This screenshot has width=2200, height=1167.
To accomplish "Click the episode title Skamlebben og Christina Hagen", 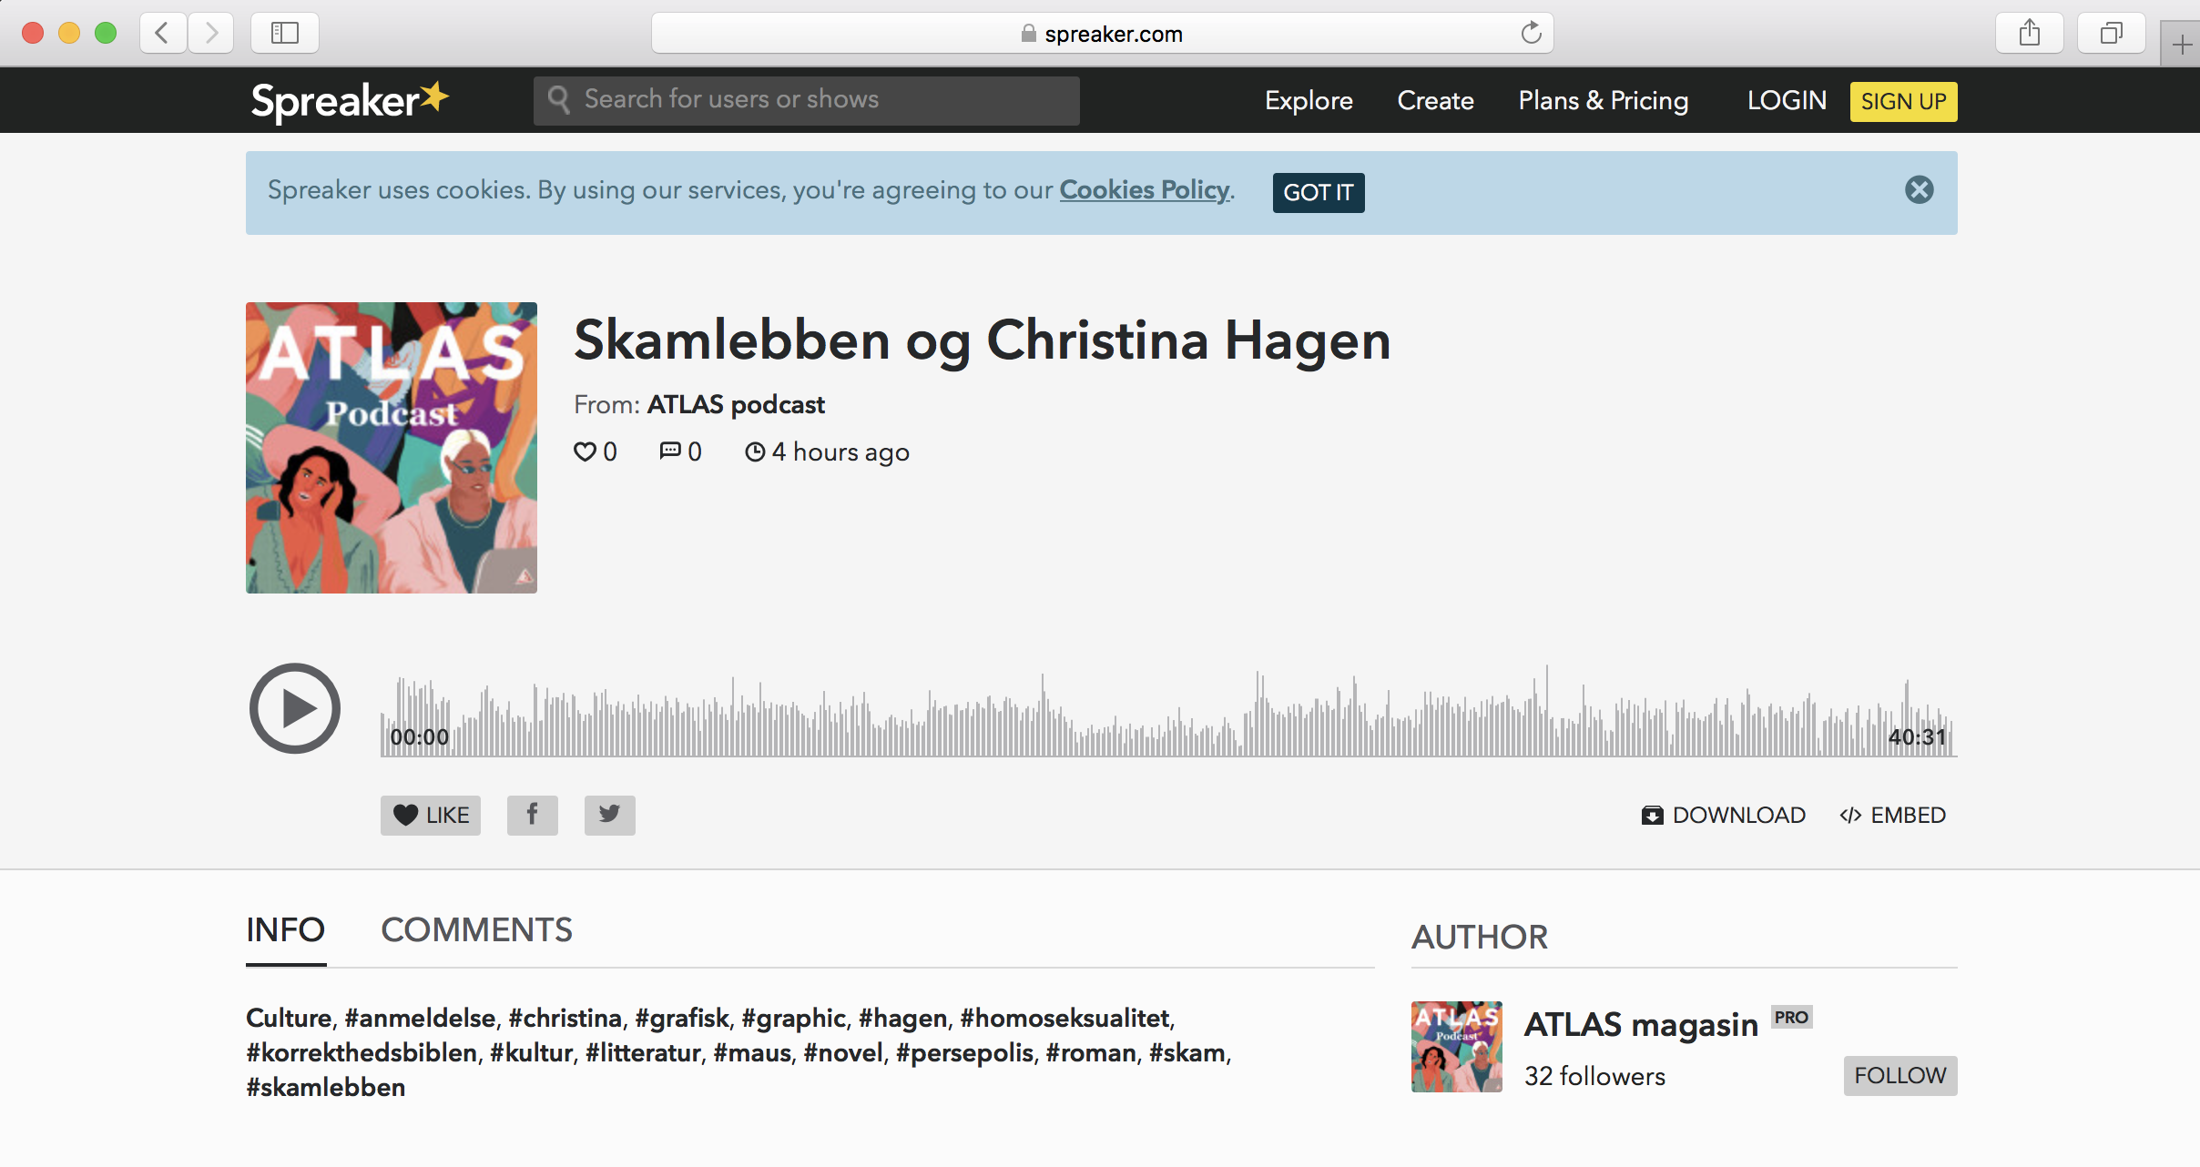I will tap(983, 340).
